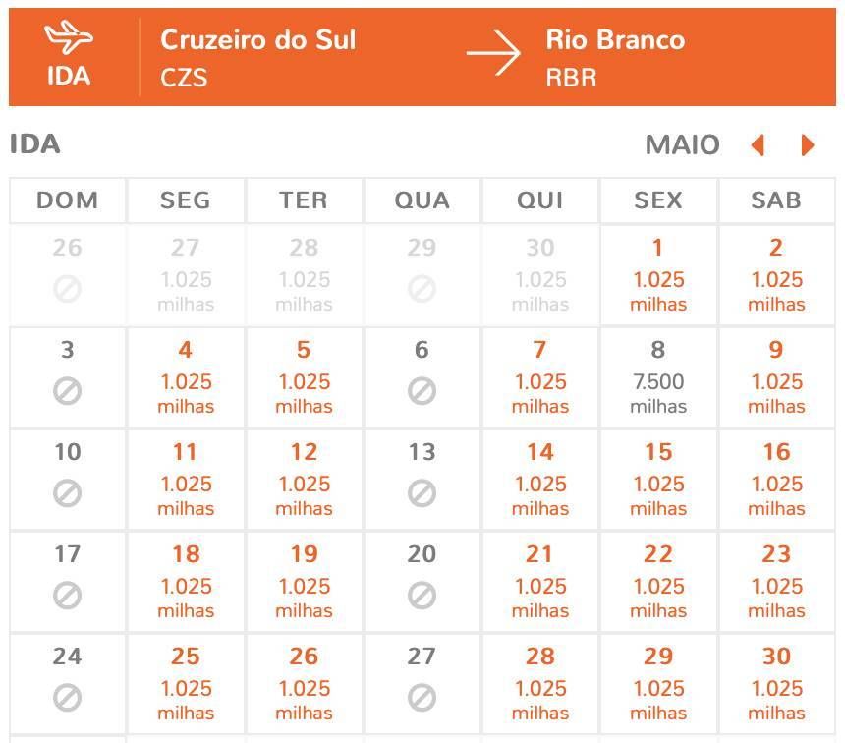Image resolution: width=845 pixels, height=743 pixels.
Task: Click unavailable icon on May 13
Action: (x=422, y=492)
